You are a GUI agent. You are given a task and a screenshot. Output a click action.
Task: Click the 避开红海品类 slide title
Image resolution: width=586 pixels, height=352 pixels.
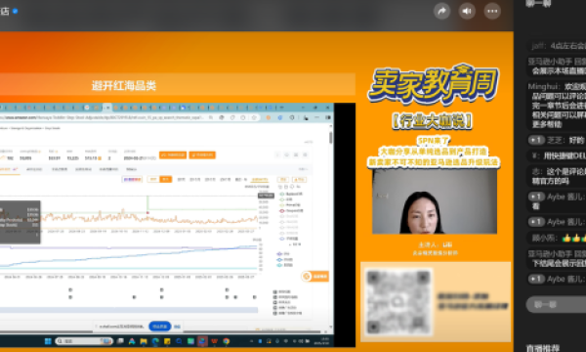coord(124,86)
